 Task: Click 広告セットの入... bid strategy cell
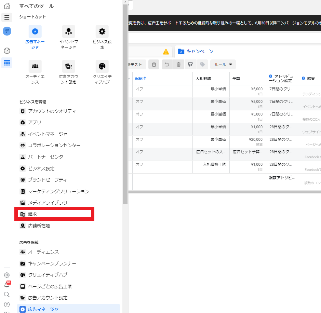(x=211, y=154)
